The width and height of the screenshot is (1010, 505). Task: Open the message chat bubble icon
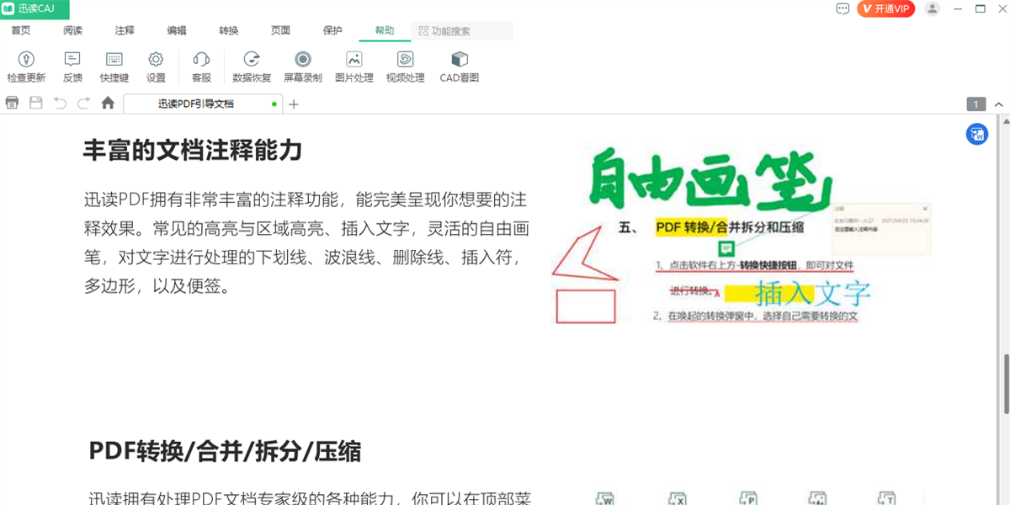click(x=843, y=8)
